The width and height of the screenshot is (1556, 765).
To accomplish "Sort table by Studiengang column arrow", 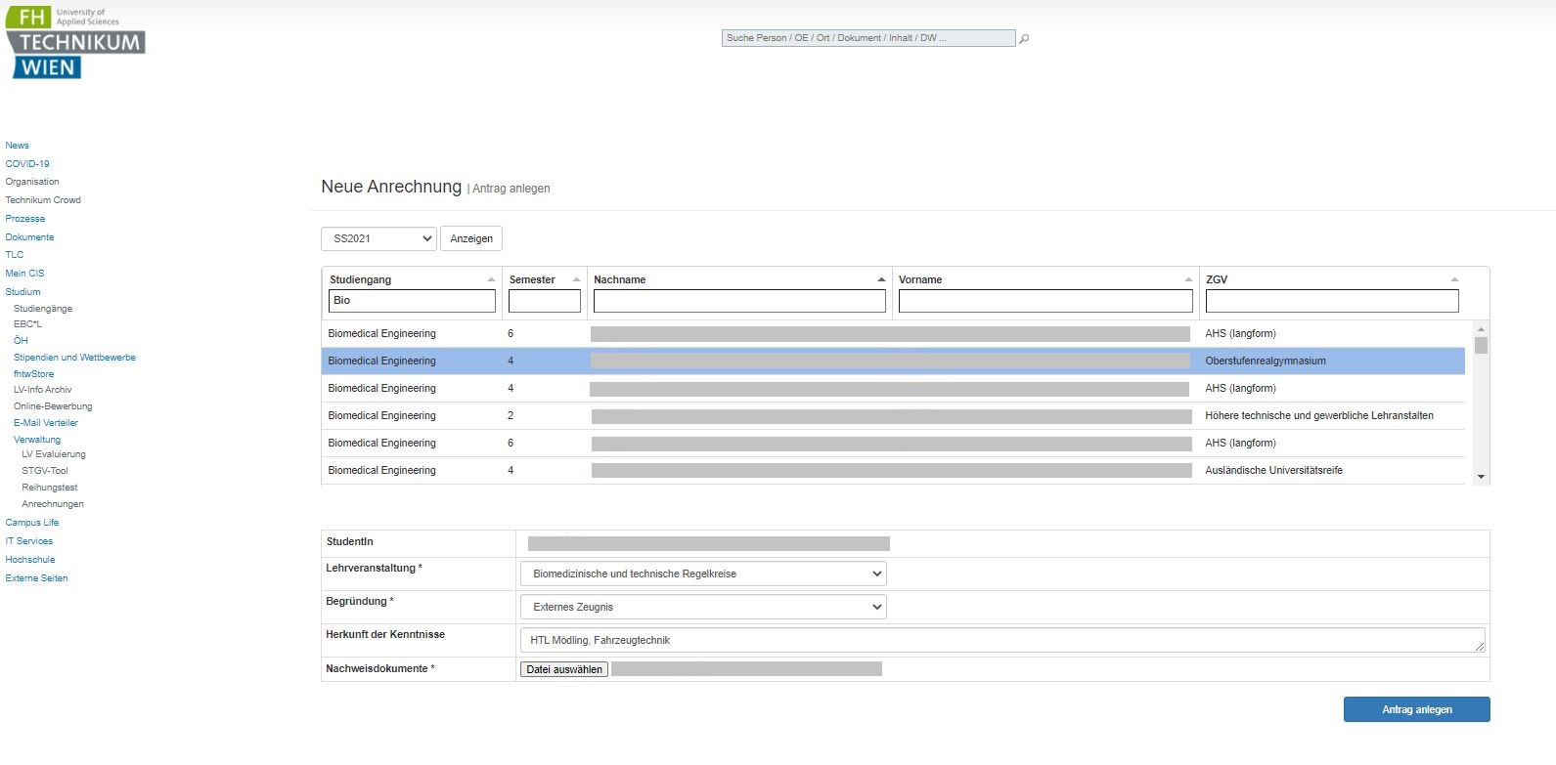I will tap(491, 280).
